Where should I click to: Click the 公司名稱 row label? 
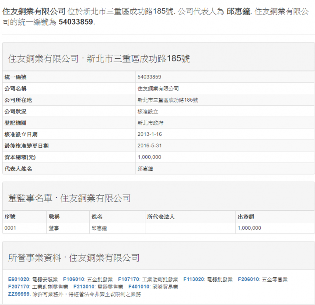(x=15, y=89)
